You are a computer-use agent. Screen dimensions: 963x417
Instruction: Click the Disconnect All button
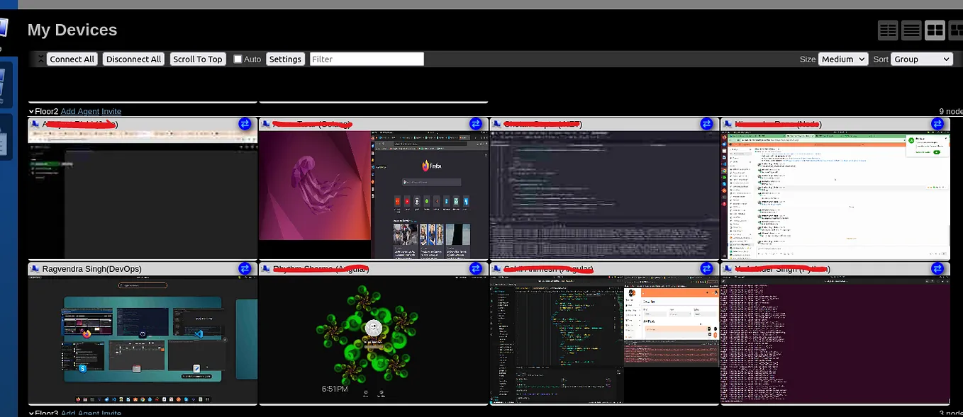click(x=133, y=59)
